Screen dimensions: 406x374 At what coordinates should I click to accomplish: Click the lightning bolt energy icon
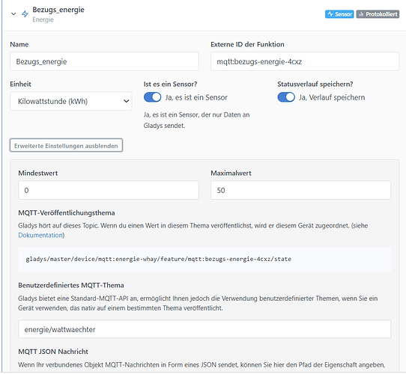point(25,13)
